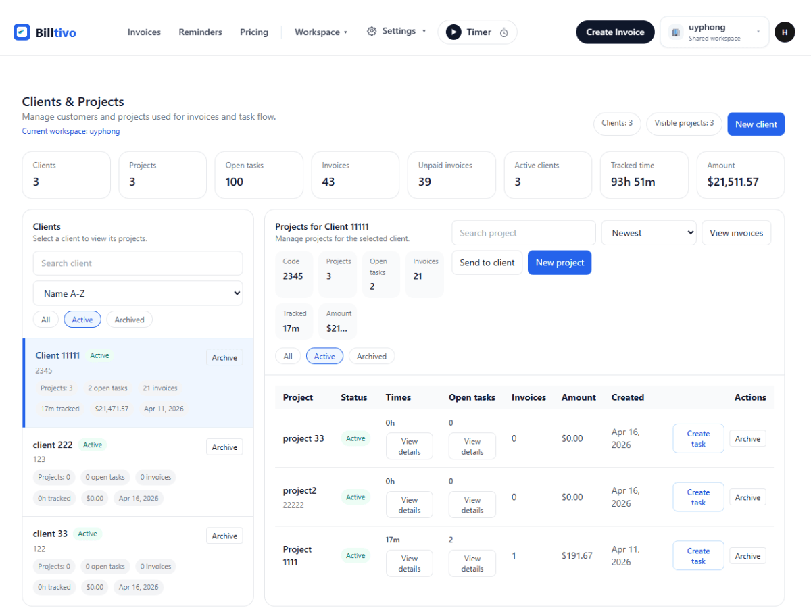This screenshot has height=608, width=811.
Task: Click the Code 2345 stat tile
Action: pyautogui.click(x=294, y=274)
